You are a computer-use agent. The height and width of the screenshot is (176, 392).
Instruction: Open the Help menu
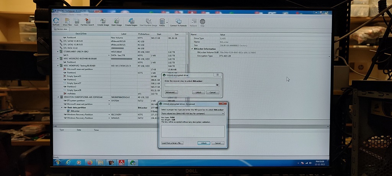(x=86, y=15)
